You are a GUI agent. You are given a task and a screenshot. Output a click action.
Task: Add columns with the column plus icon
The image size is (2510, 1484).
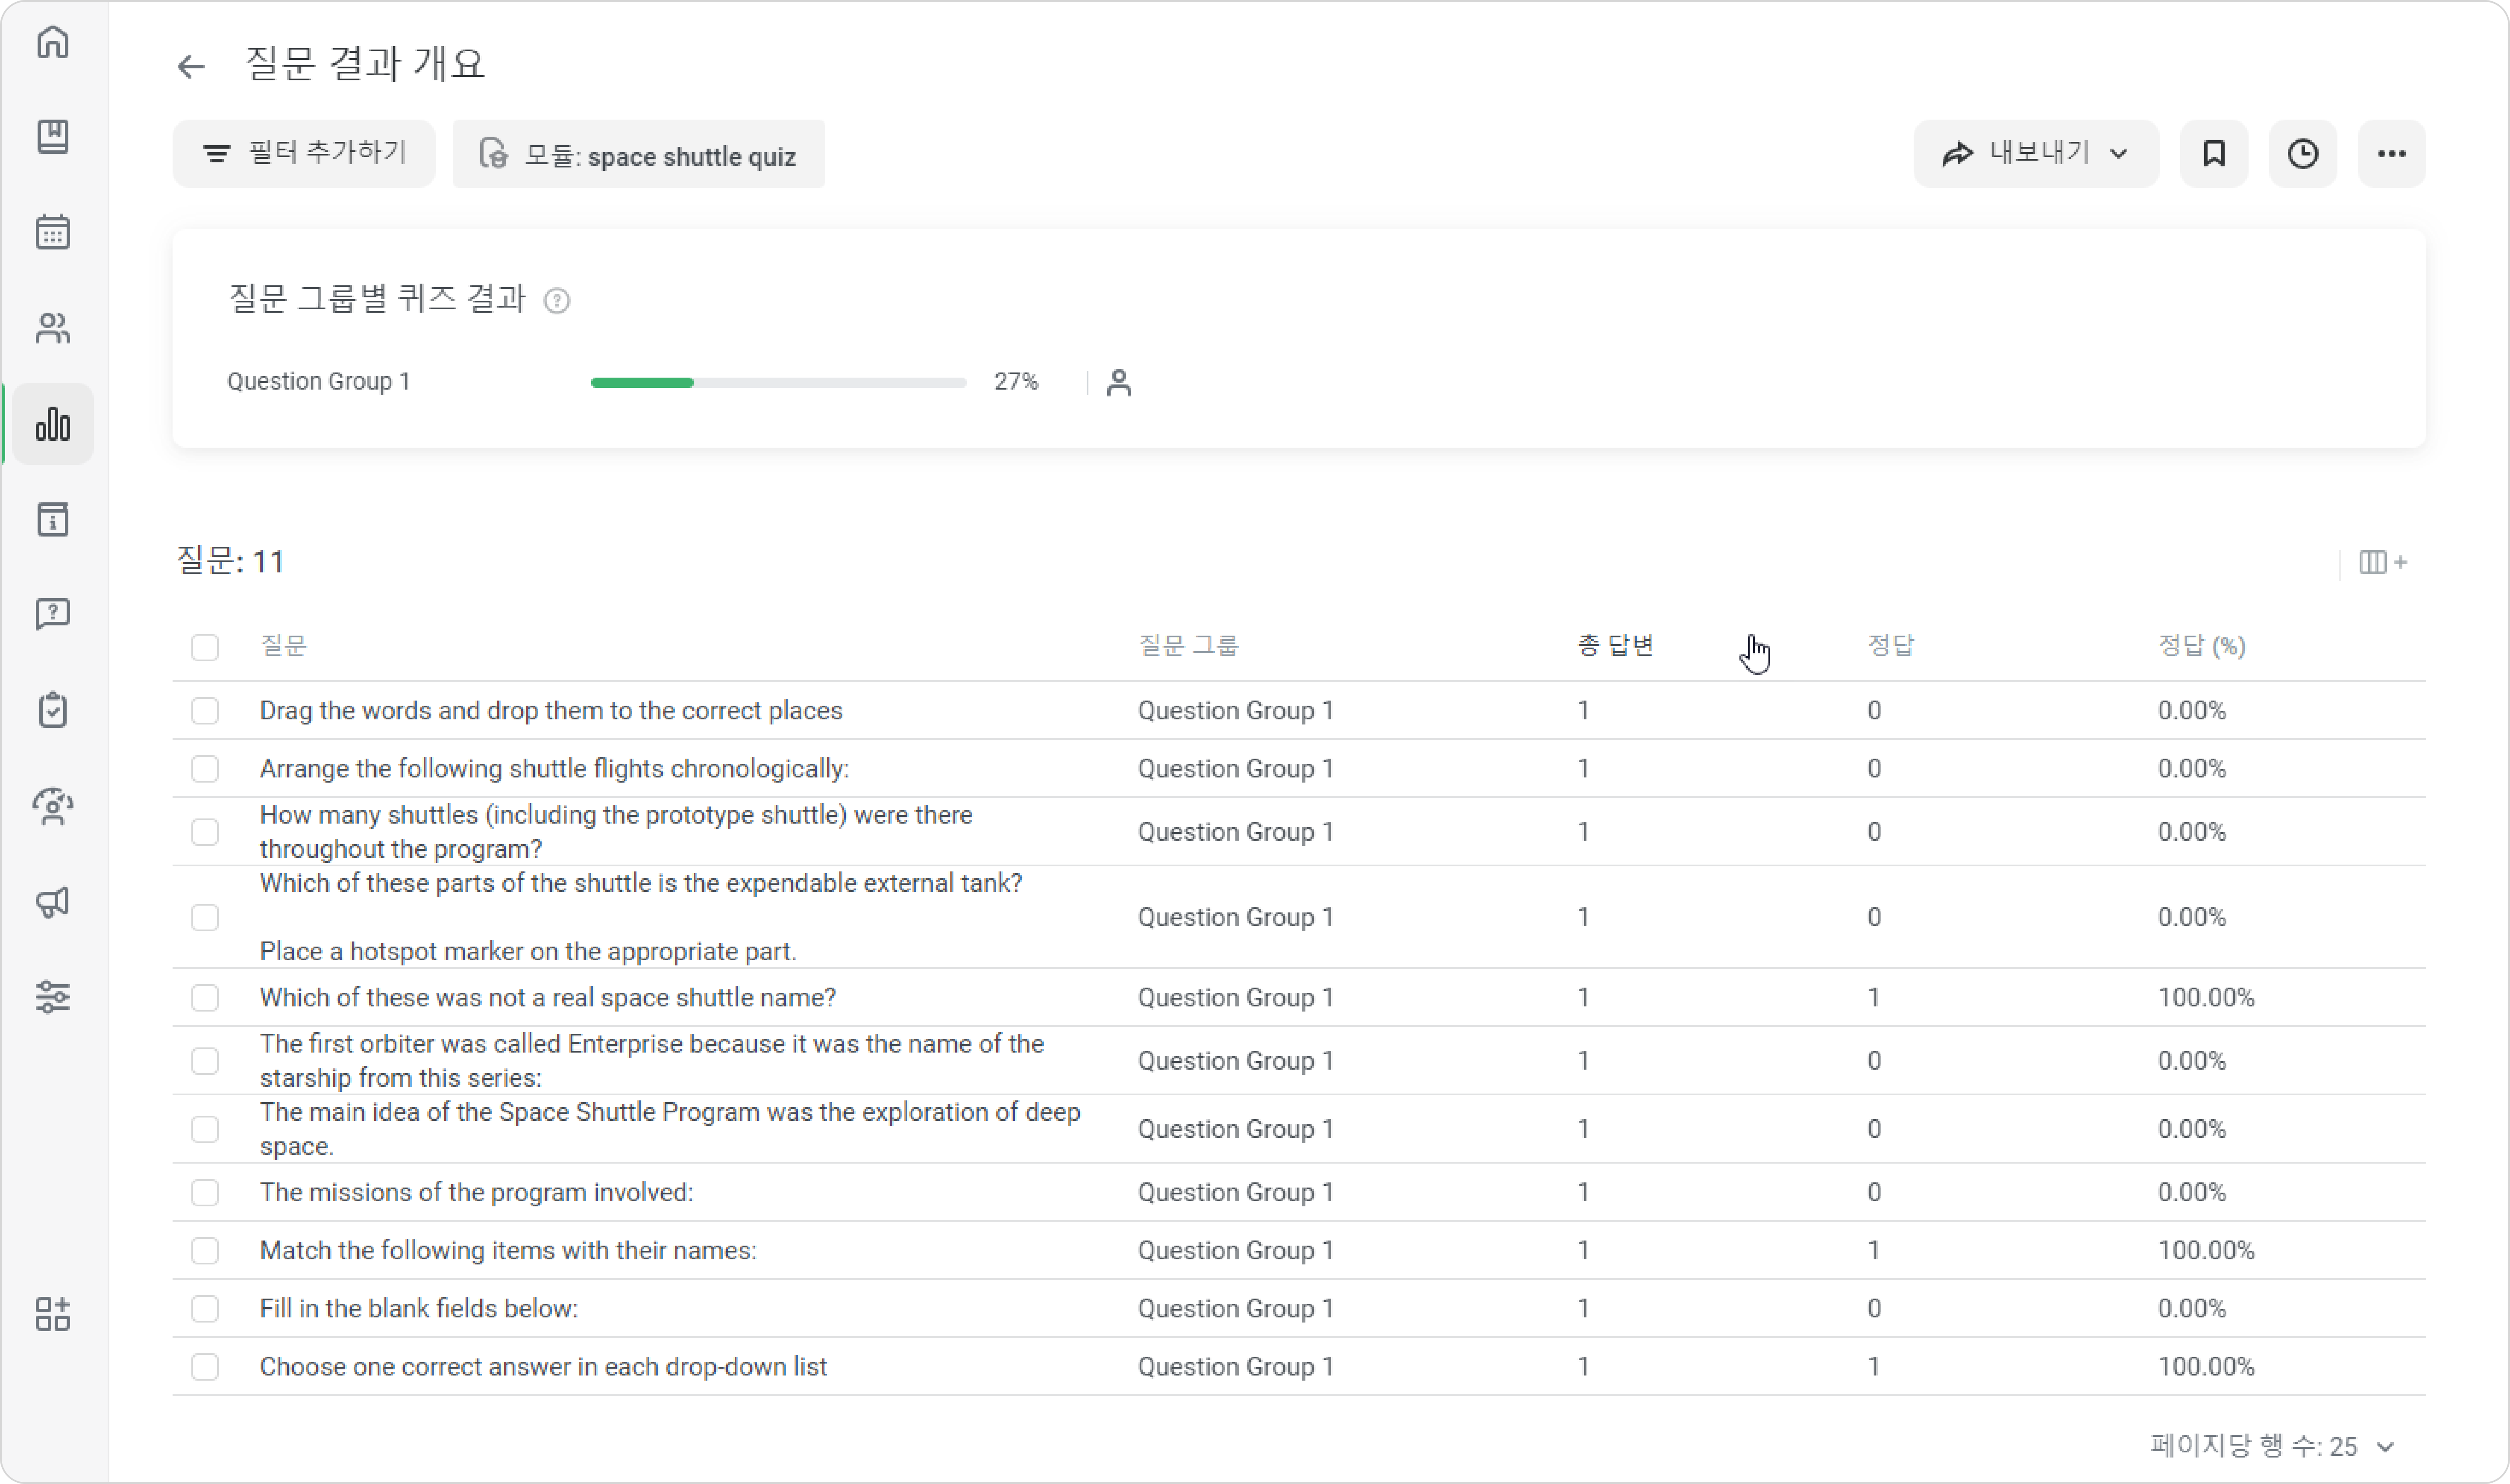click(2383, 562)
